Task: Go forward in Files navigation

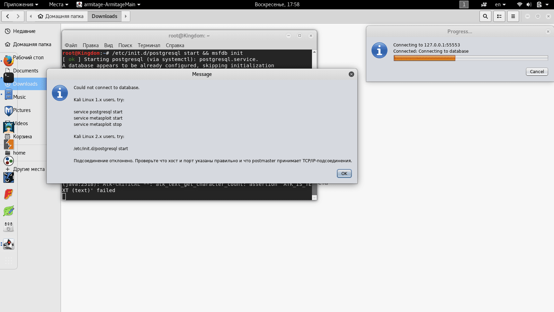Action: (x=18, y=16)
